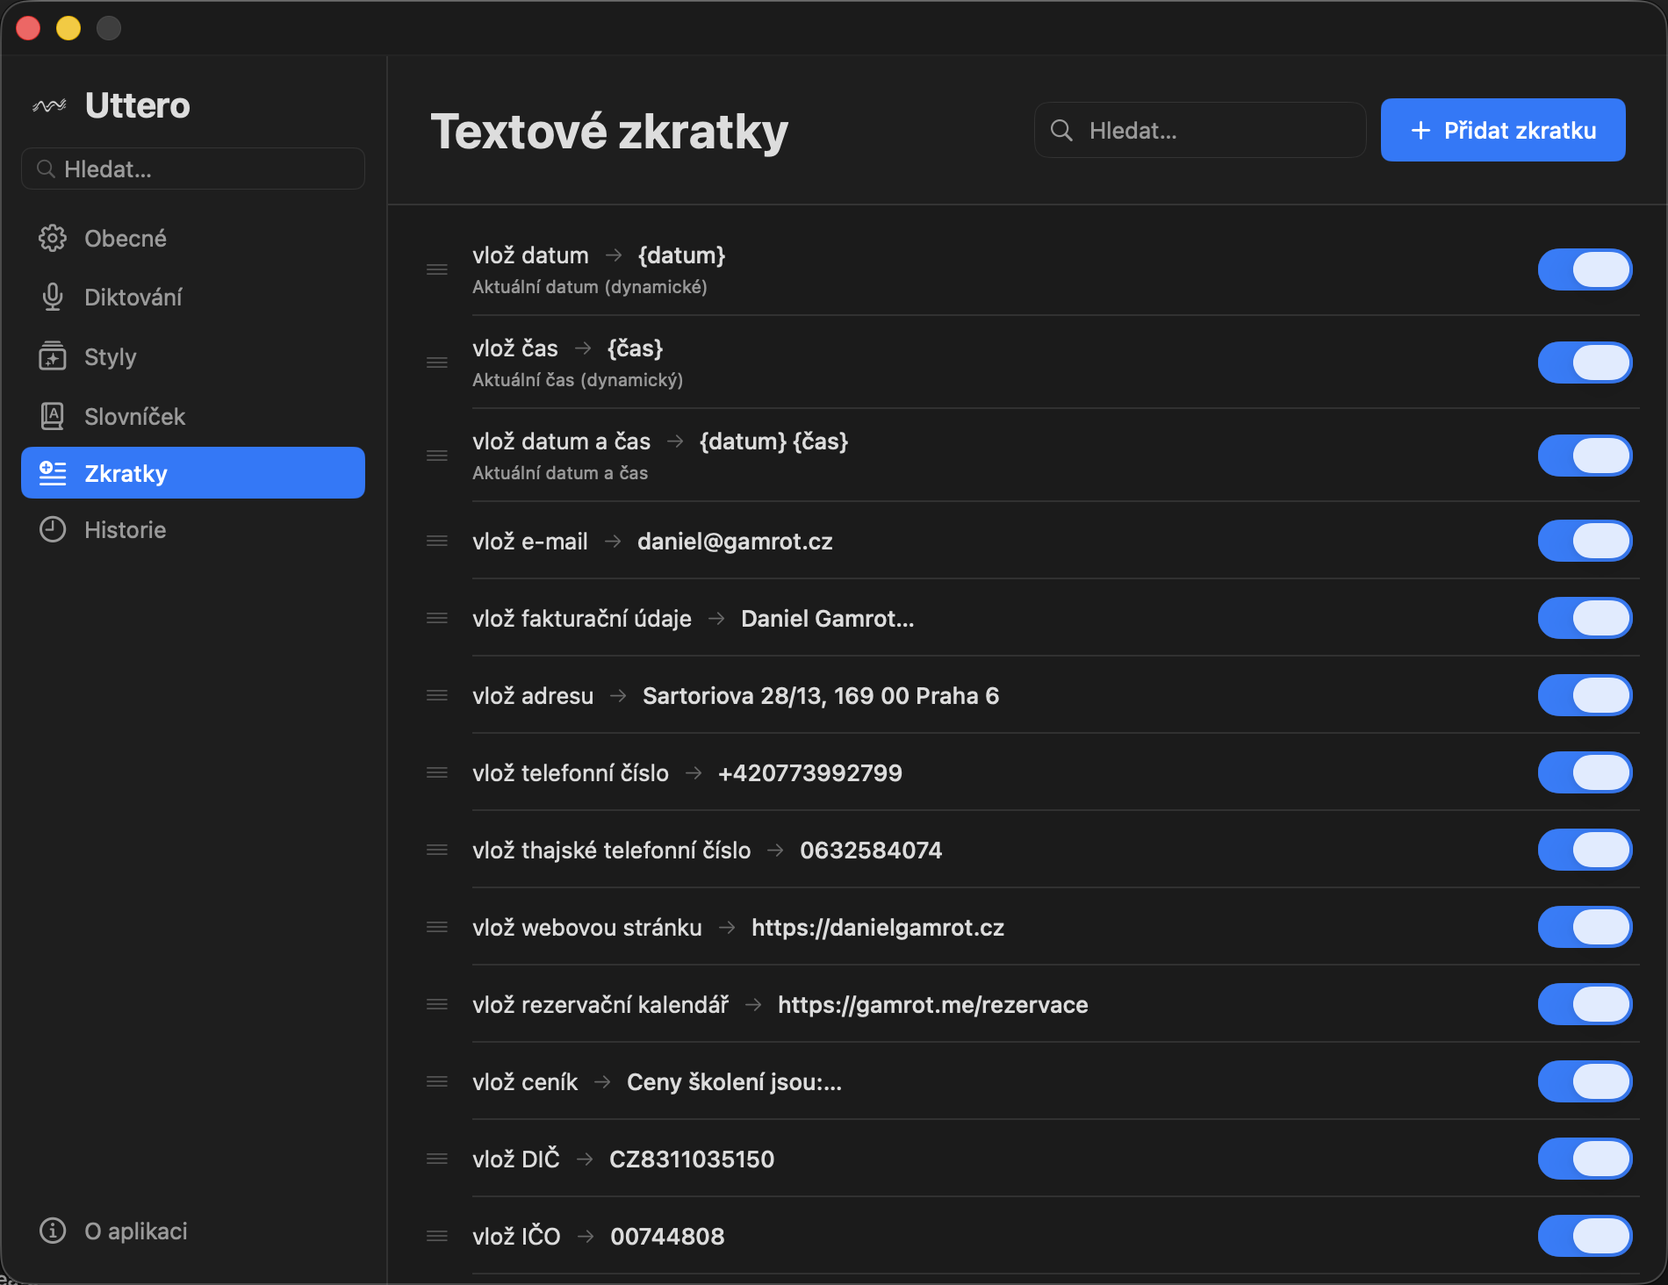1668x1285 pixels.
Task: Click the Uttero waveform logo icon
Action: coord(50,106)
